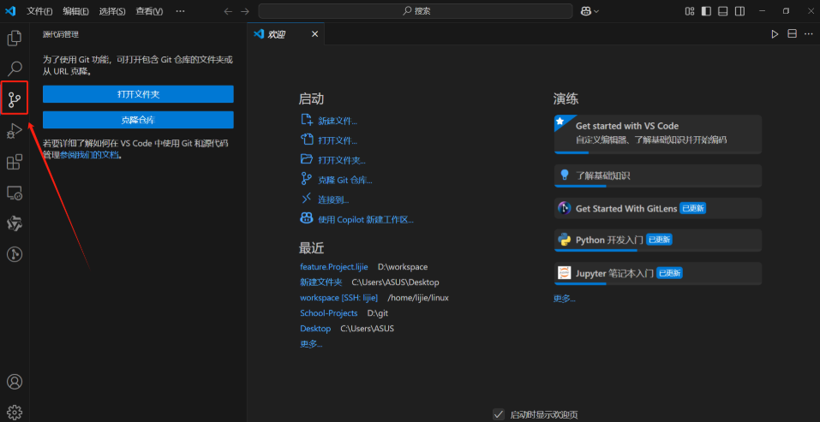Viewport: 820px width, 422px height.
Task: Toggle the secondary side bar
Action: tap(739, 11)
